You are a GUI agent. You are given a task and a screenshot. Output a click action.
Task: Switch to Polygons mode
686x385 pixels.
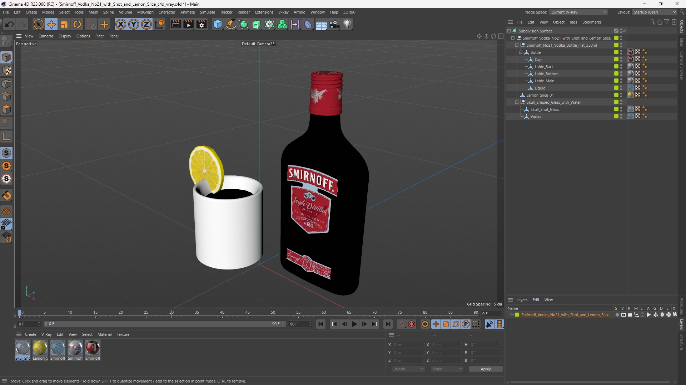[6, 109]
